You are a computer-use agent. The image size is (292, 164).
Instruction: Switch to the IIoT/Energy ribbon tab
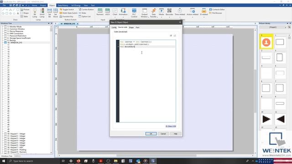coord(76,5)
